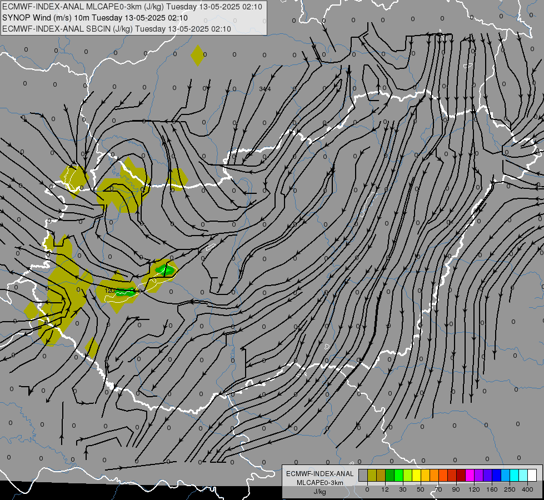
Task: Choose the orange legend swatch before 70
Action: [435, 475]
